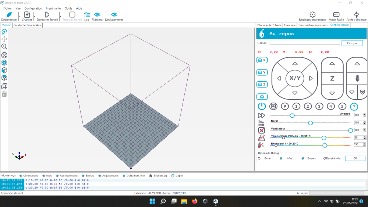Start the job with Démarrer Travail

pos(47,15)
